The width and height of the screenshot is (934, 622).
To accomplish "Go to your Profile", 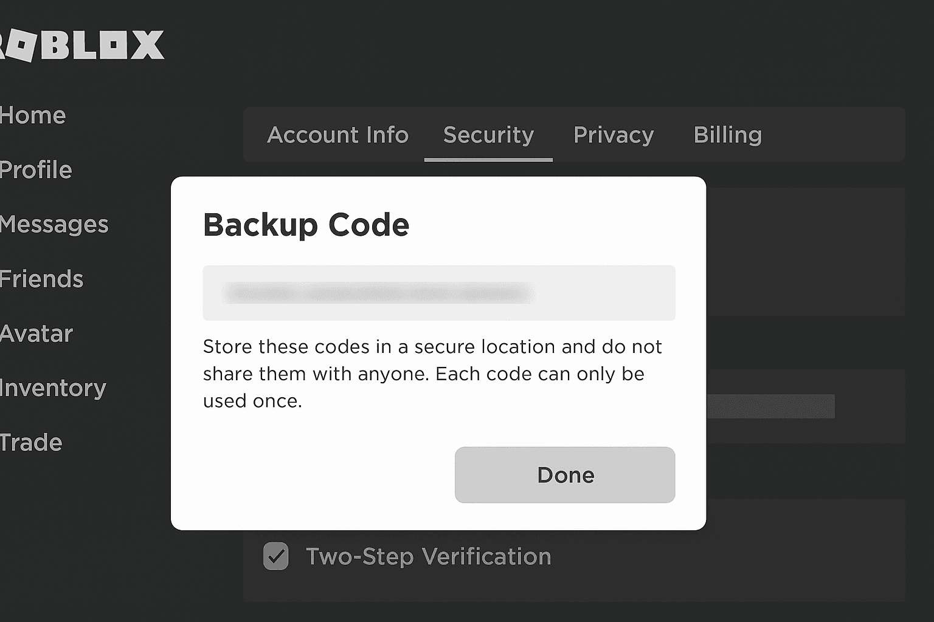I will point(35,171).
